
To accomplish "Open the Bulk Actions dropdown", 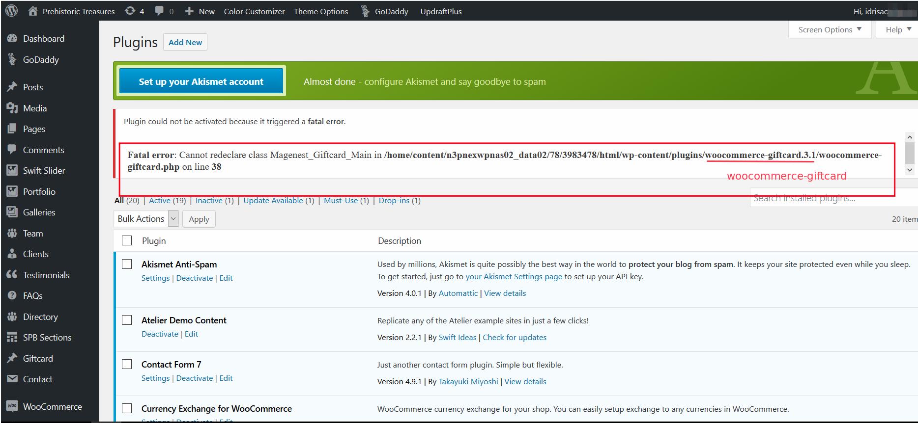I will coord(146,219).
